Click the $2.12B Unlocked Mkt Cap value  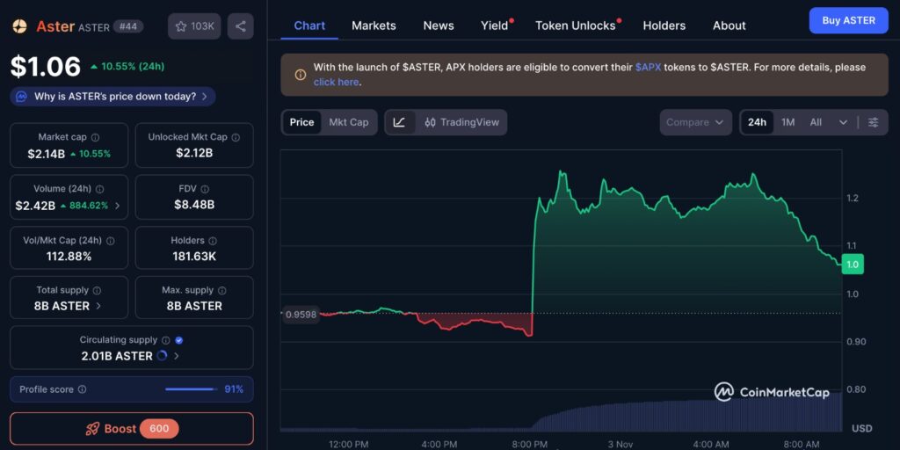[194, 153]
